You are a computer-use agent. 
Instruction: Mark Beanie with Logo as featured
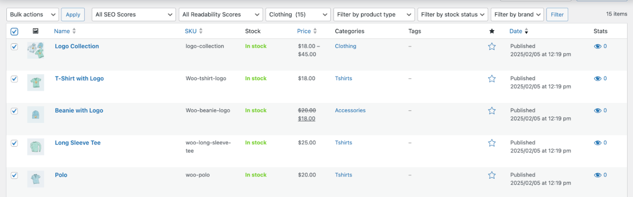(492, 111)
